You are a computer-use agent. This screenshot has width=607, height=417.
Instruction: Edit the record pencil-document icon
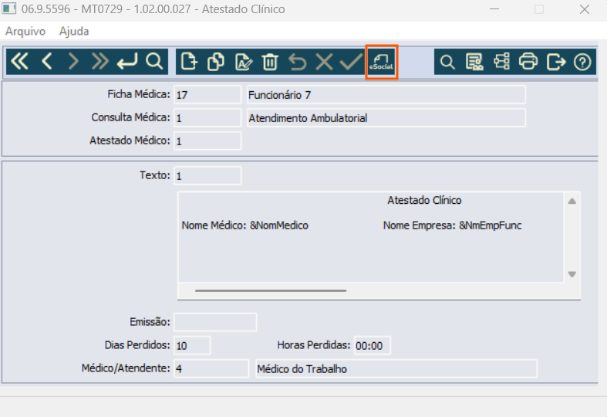pos(244,62)
